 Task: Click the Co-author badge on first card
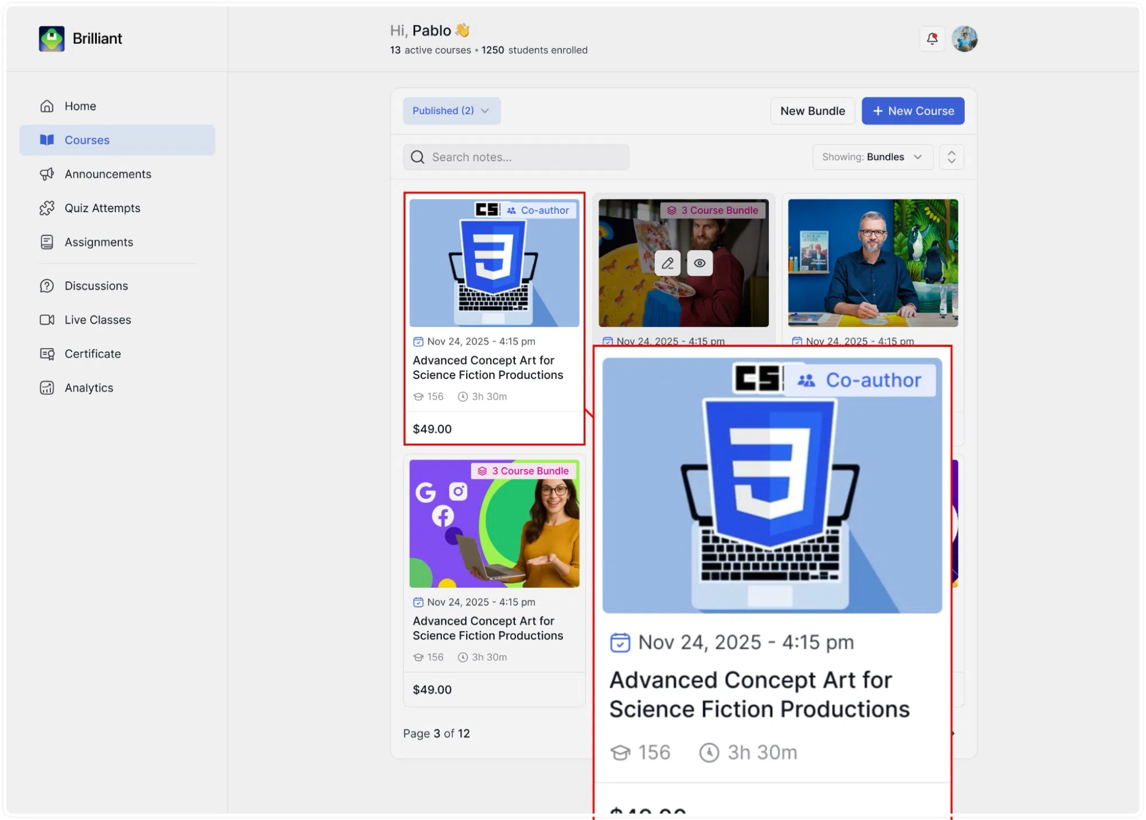tap(539, 210)
